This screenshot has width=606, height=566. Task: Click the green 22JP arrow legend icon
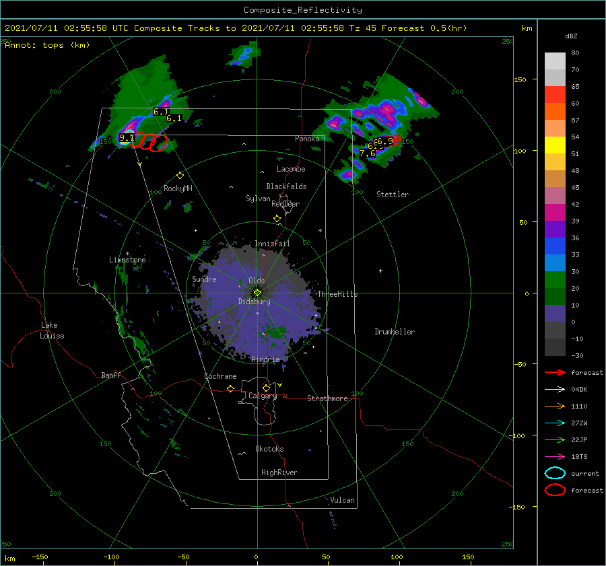point(555,439)
